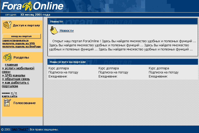Click the » menu expand link
199x133 pixels.
point(16,93)
